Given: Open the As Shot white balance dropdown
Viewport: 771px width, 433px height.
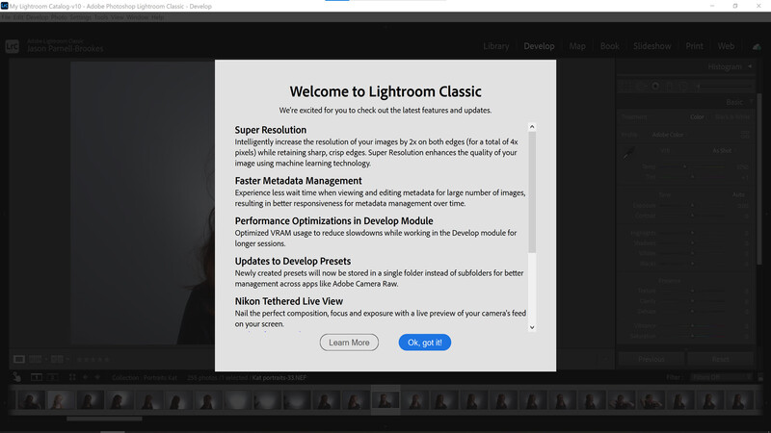Looking at the screenshot, I should 723,151.
